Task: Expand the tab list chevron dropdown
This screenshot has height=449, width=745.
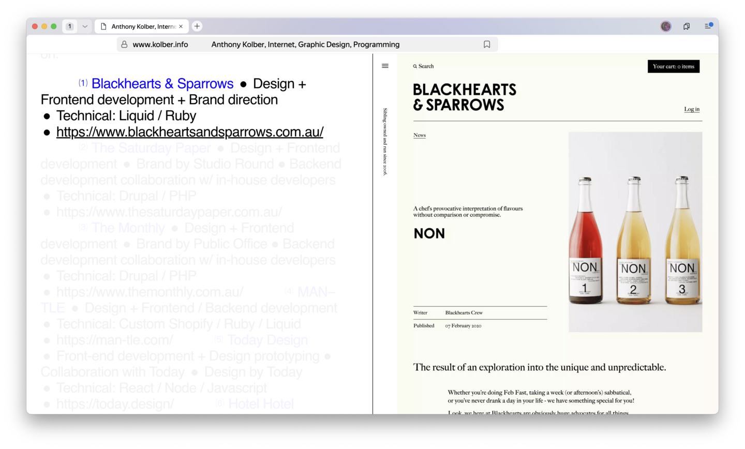Action: pos(85,26)
